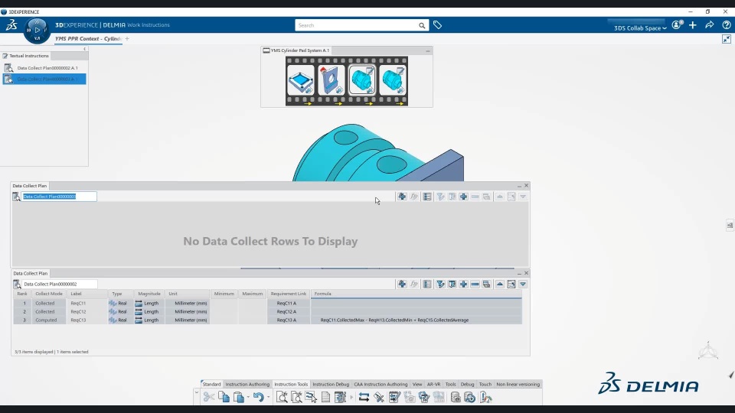Click the Requirement Link column header
735x413 pixels.
pyautogui.click(x=289, y=294)
